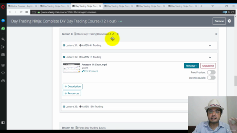Go forward with the browser forward arrow

[16, 12]
